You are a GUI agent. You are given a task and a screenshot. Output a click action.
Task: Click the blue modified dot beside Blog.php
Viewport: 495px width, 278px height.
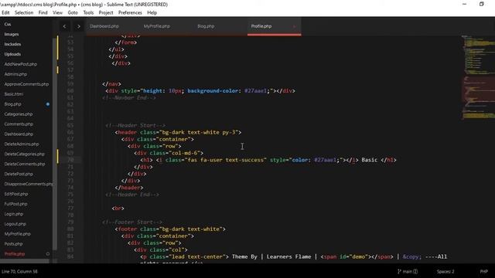[48, 104]
